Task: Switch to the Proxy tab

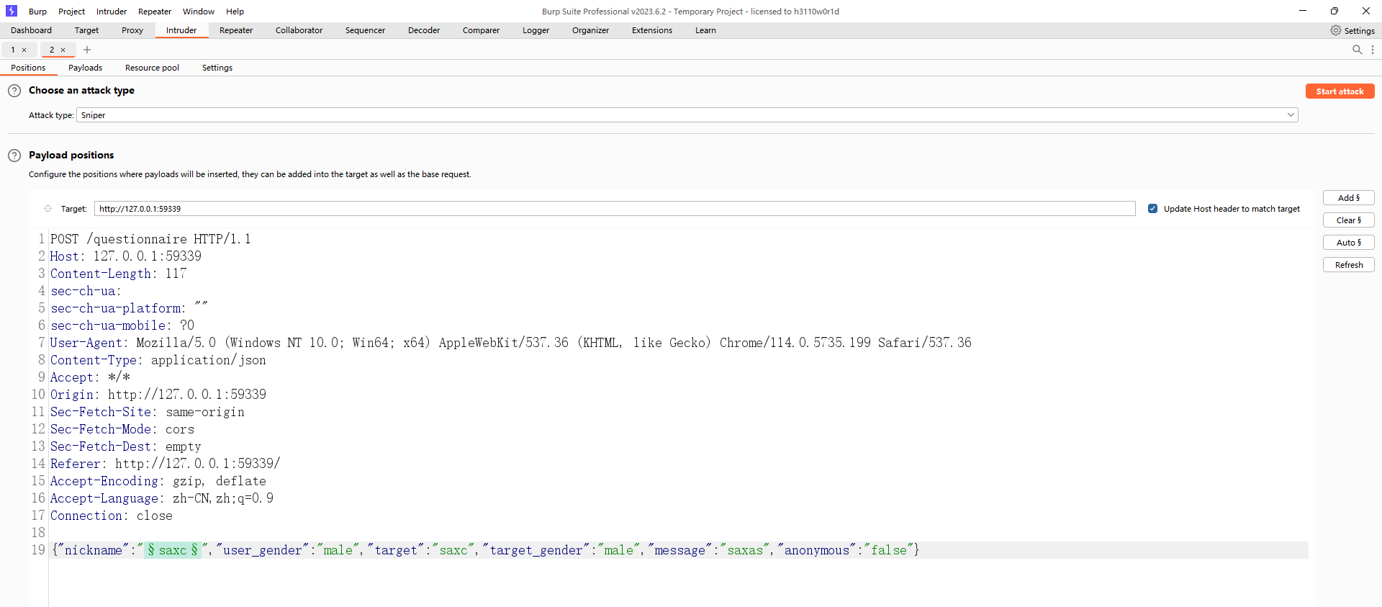Action: [132, 30]
